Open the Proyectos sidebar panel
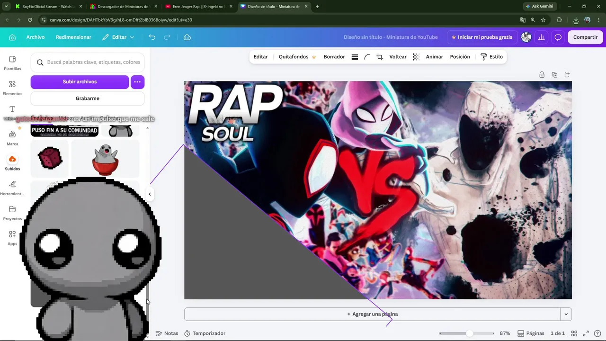The image size is (606, 341). click(12, 213)
